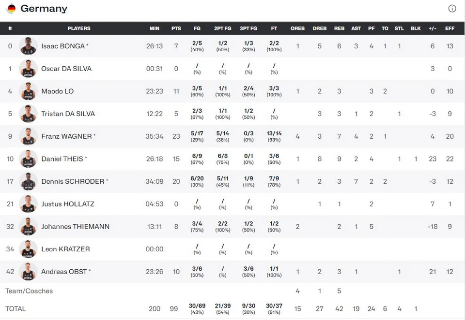The image size is (465, 320).
Task: Sort by the REB column header
Action: [339, 29]
